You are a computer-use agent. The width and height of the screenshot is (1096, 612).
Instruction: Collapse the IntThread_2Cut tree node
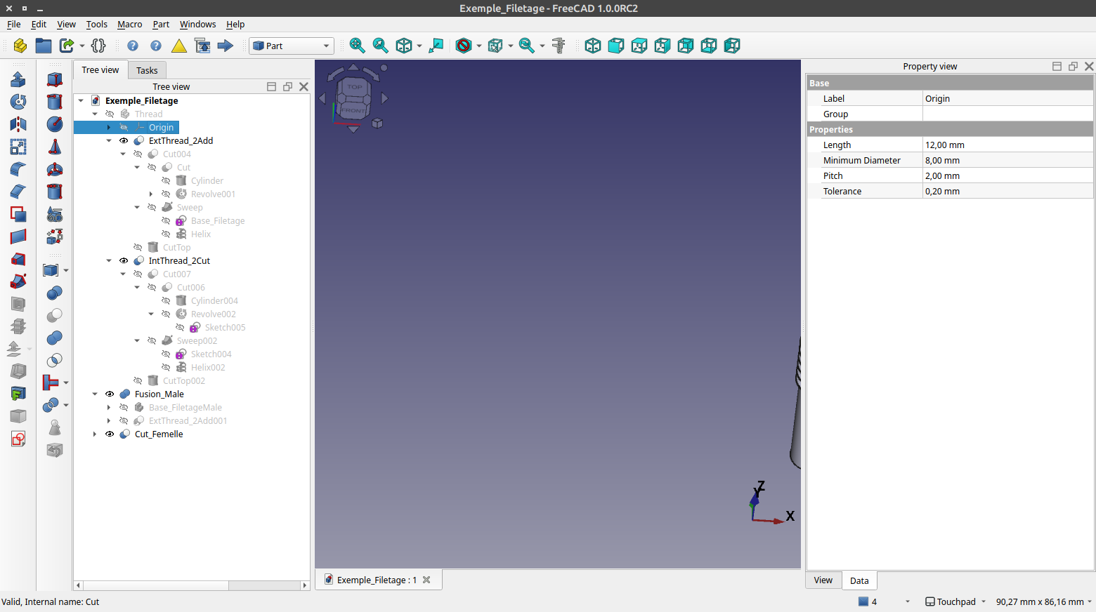click(x=109, y=261)
